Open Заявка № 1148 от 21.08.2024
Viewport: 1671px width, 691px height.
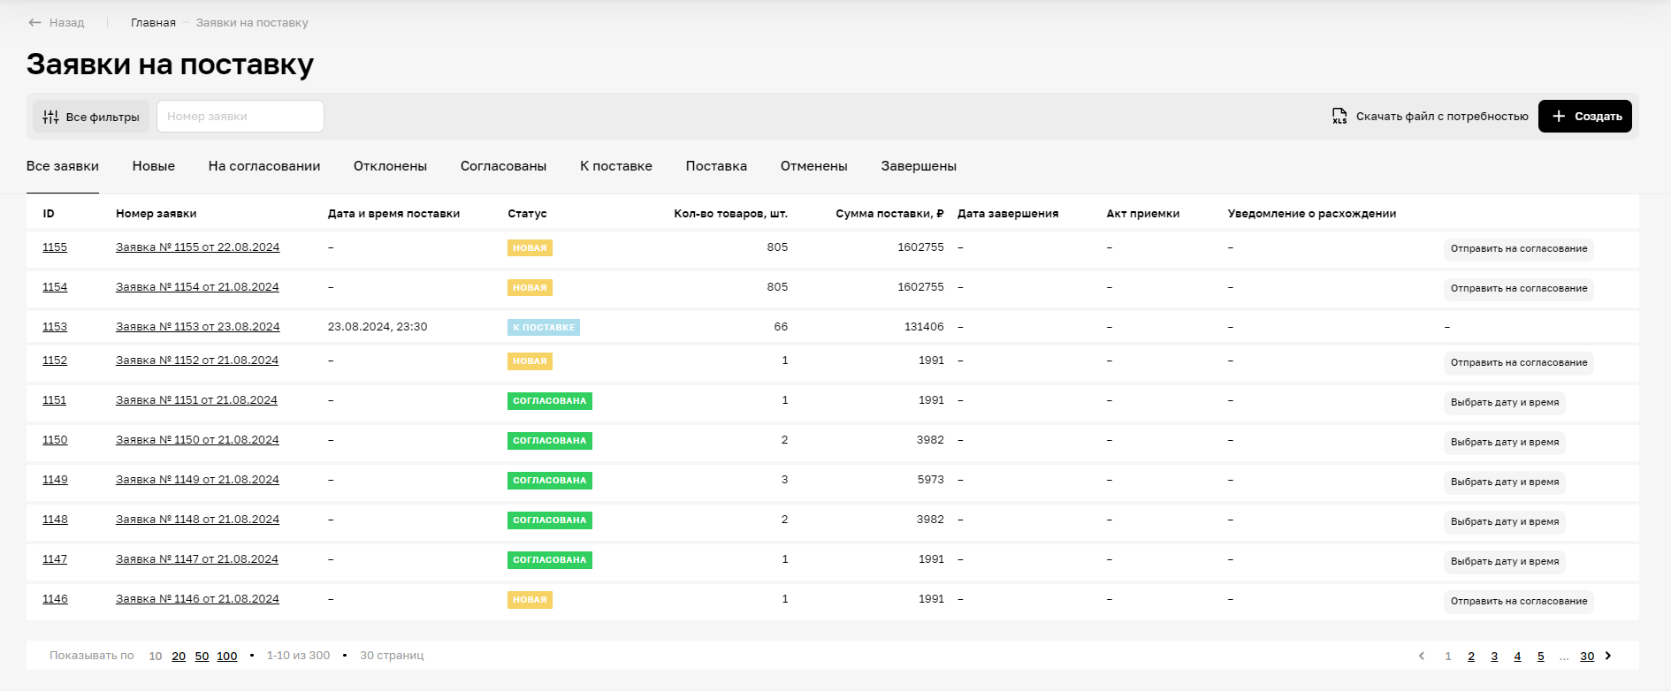tap(197, 520)
